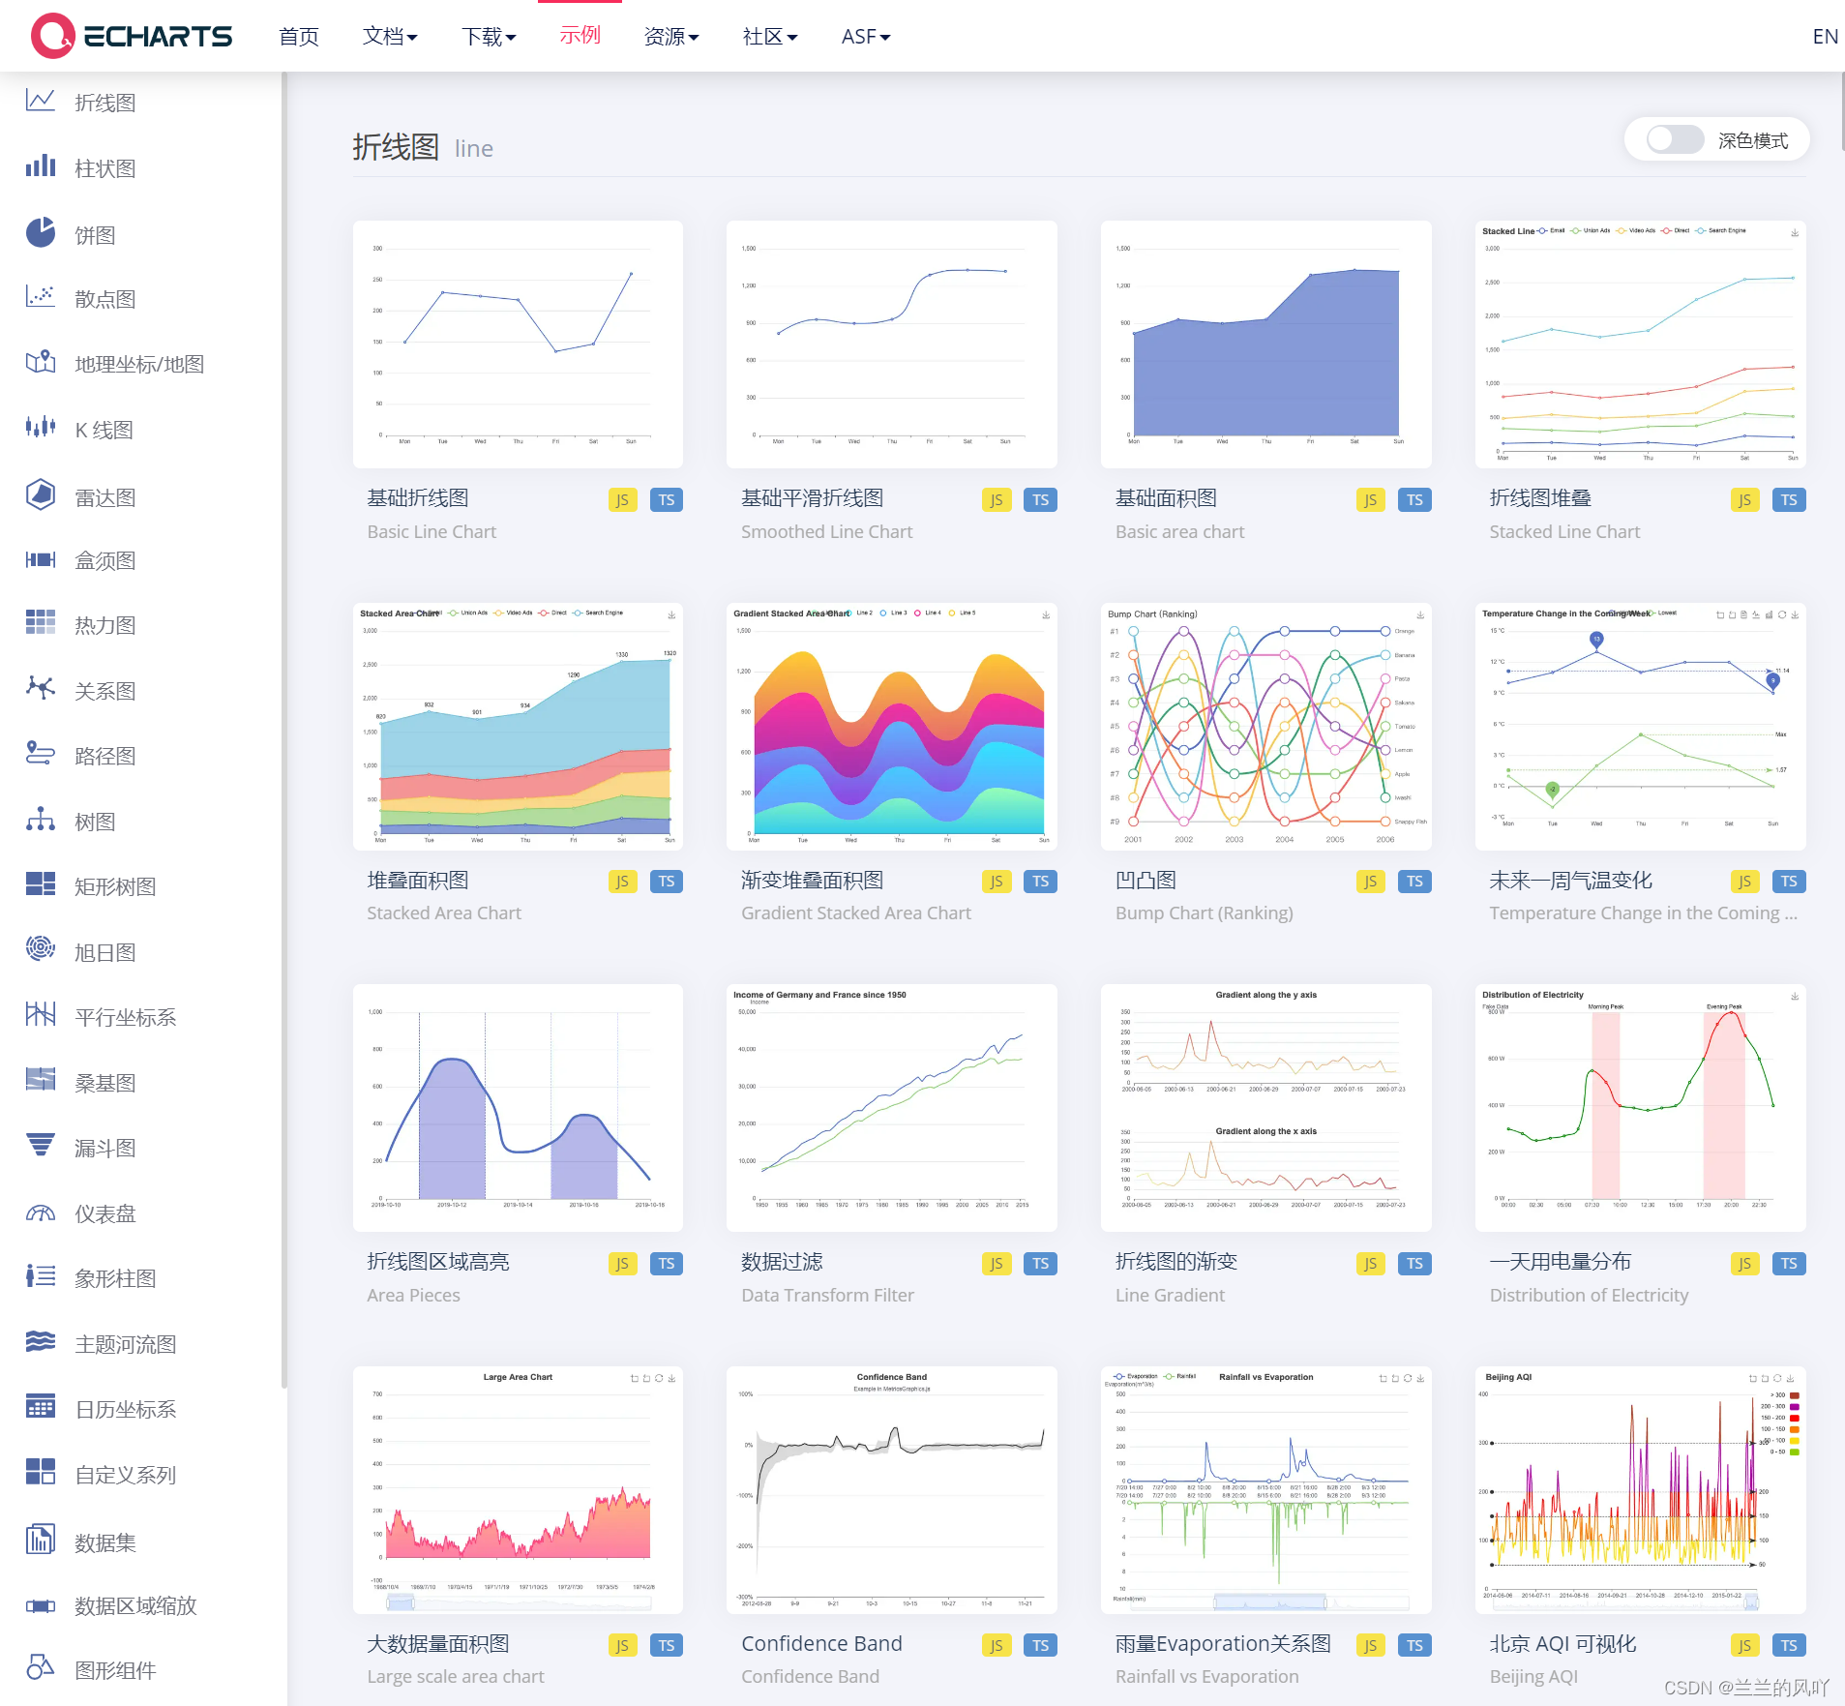Open Basic area chart thumbnail
1845x1706 pixels.
coord(1265,344)
